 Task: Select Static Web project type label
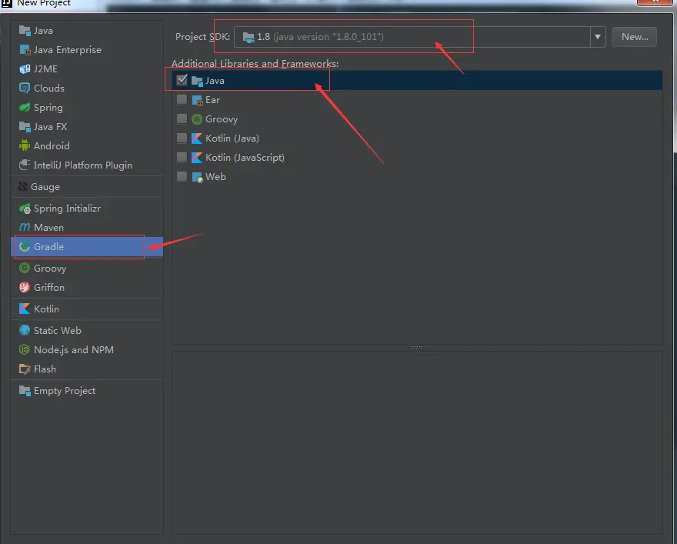coord(58,331)
